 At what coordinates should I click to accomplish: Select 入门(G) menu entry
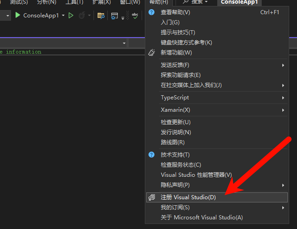click(x=217, y=22)
